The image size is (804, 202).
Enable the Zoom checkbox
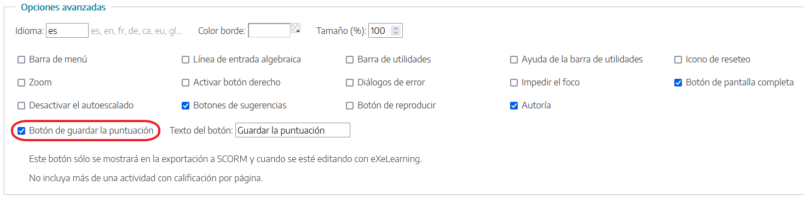click(21, 83)
